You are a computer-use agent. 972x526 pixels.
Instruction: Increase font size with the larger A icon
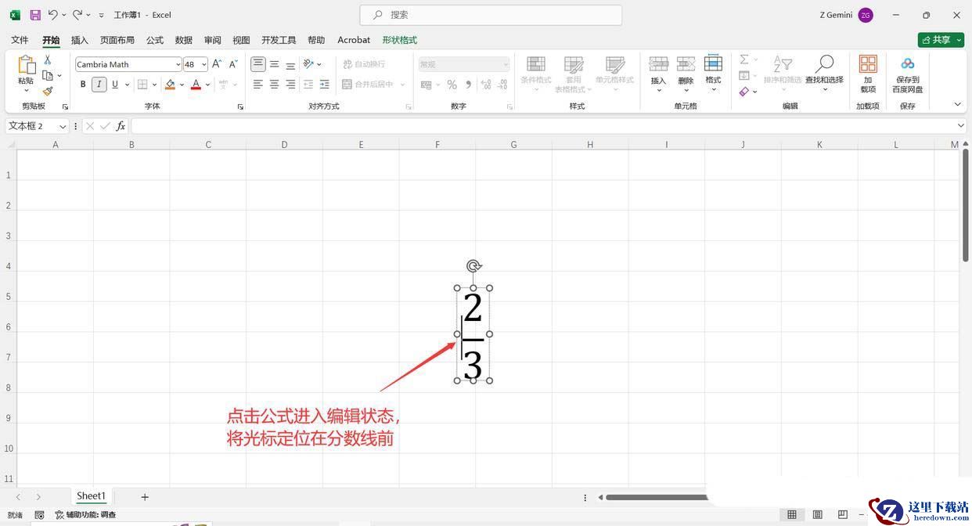pyautogui.click(x=217, y=64)
